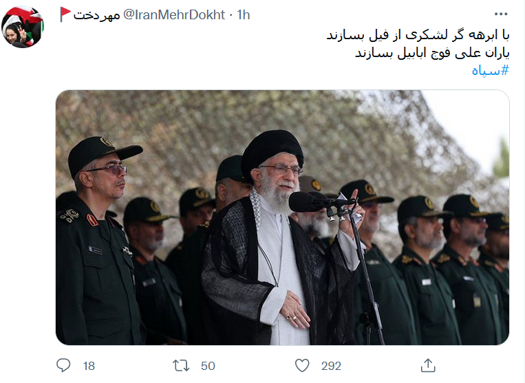The height and width of the screenshot is (383, 525).
Task: Open the three-dot more options menu
Action: pyautogui.click(x=501, y=14)
